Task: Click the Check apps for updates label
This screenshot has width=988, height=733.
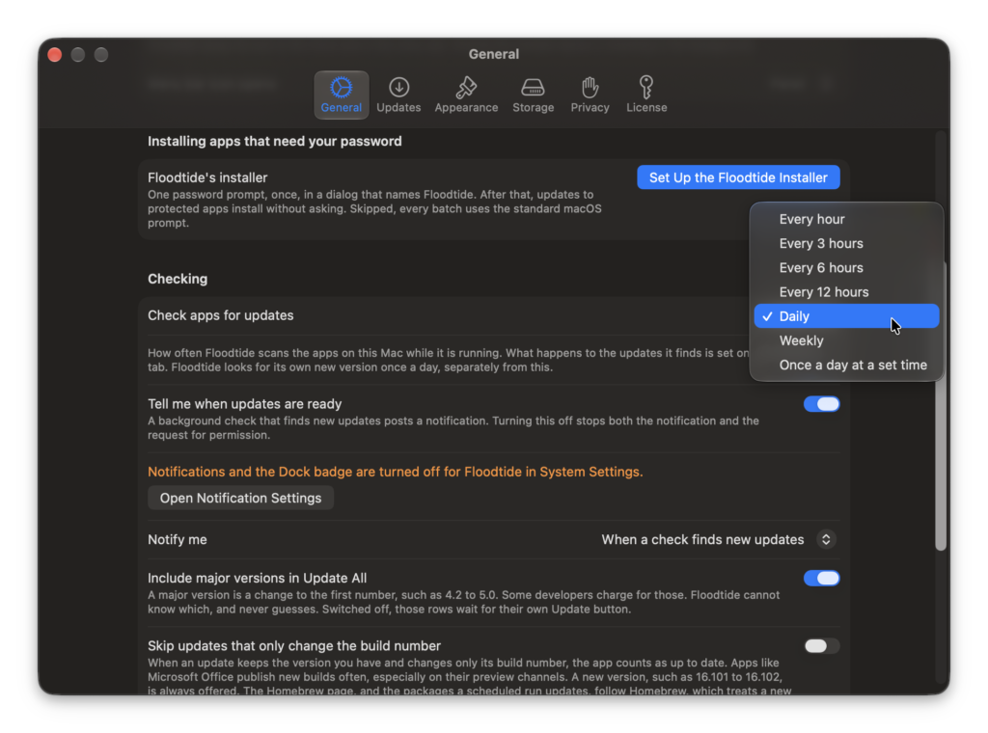Action: pos(221,315)
